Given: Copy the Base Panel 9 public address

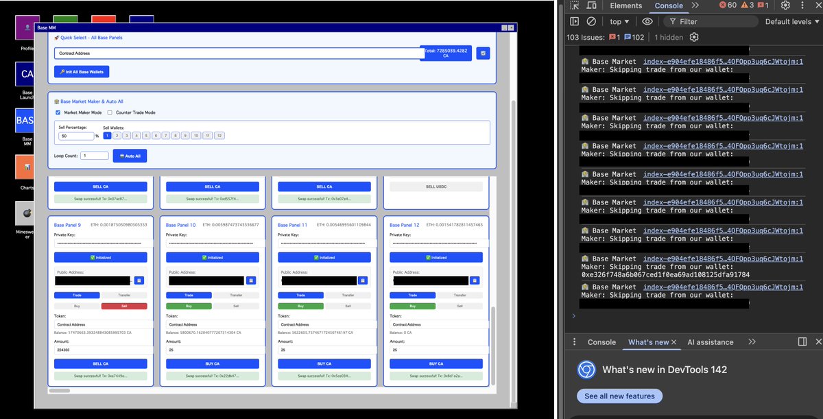Looking at the screenshot, I should coord(139,280).
